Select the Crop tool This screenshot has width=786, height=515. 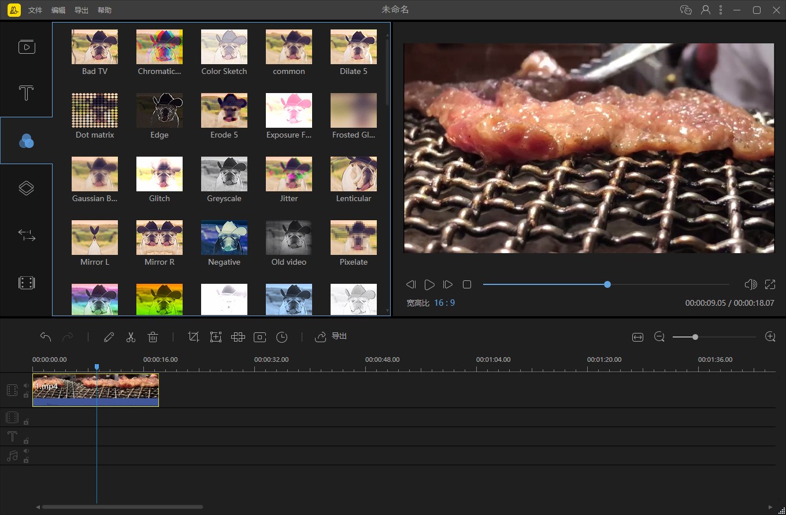click(x=194, y=337)
